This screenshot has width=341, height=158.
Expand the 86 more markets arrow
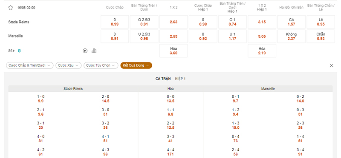[12, 51]
